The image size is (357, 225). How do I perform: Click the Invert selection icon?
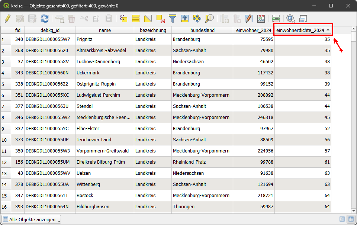[148, 18]
